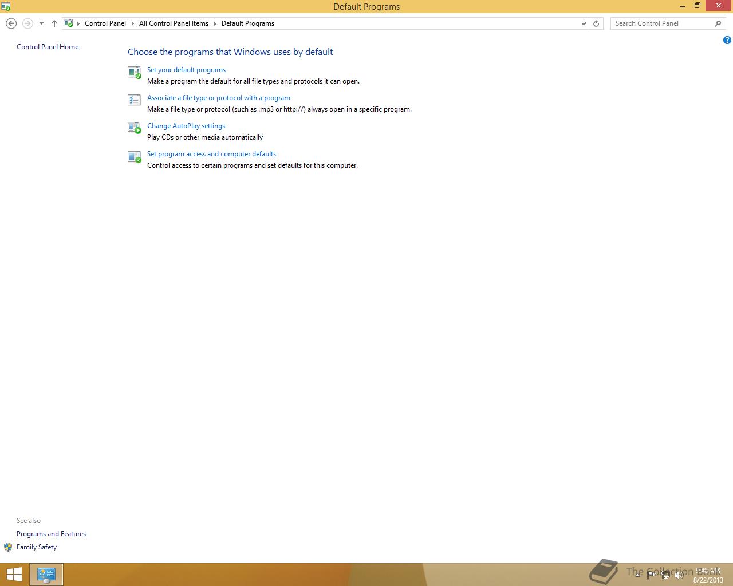Image resolution: width=733 pixels, height=586 pixels.
Task: Minimize the Default Programs window
Action: [682, 6]
